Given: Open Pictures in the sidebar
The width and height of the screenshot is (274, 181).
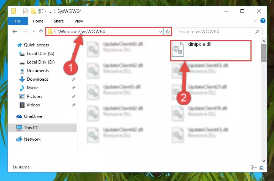Looking at the screenshot, I should coord(35,96).
